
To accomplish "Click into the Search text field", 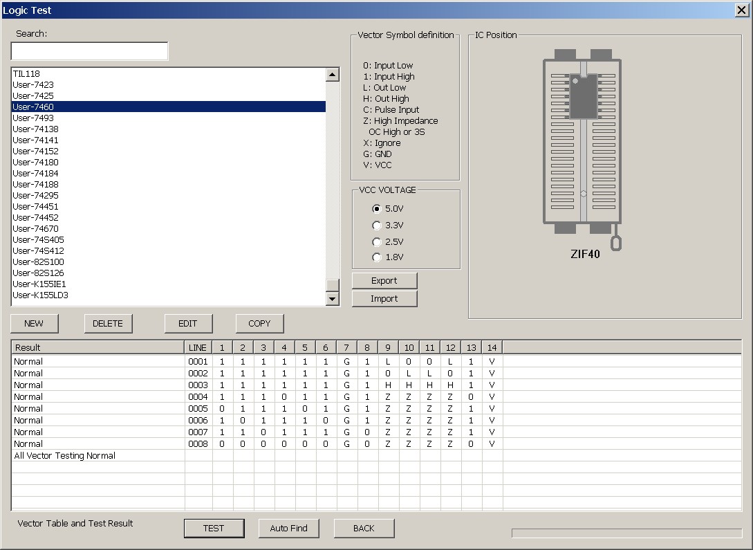I will (89, 51).
